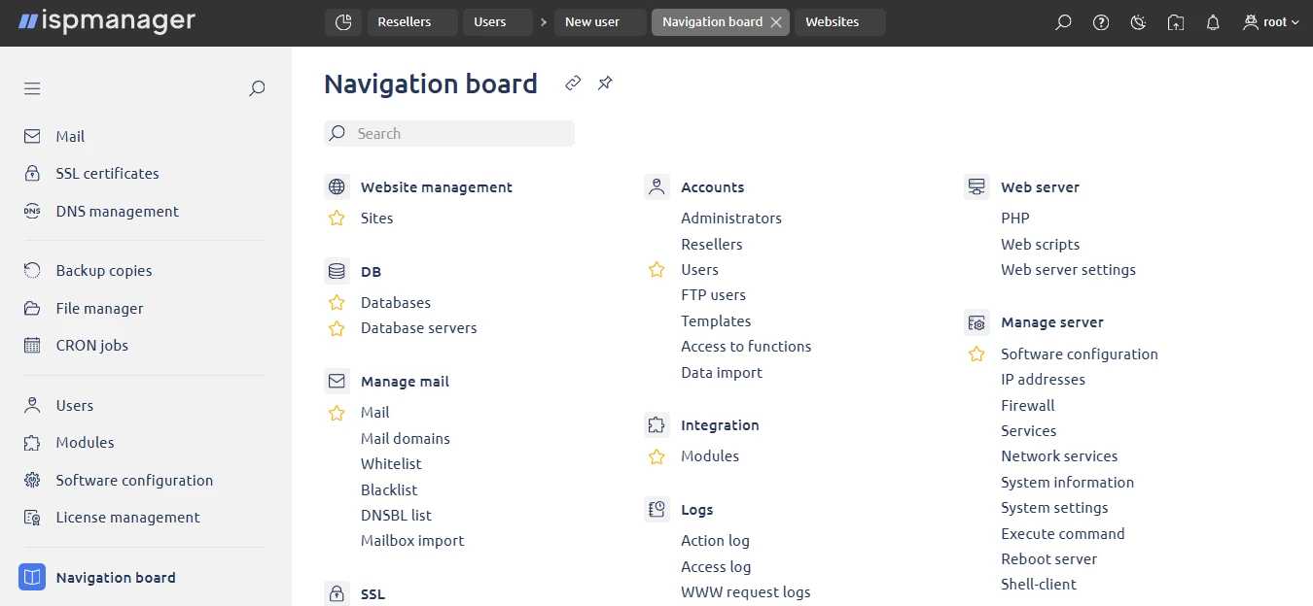Open the dashboard pie chart icon
The height and width of the screenshot is (606, 1313).
342,22
